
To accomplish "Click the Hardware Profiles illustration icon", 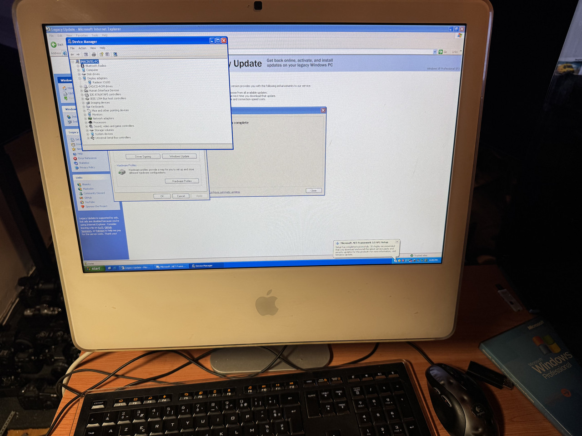I will [x=122, y=172].
